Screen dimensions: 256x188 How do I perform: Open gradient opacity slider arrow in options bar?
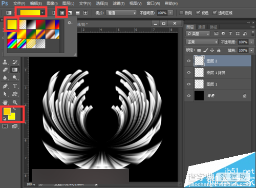pyautogui.click(x=170, y=13)
